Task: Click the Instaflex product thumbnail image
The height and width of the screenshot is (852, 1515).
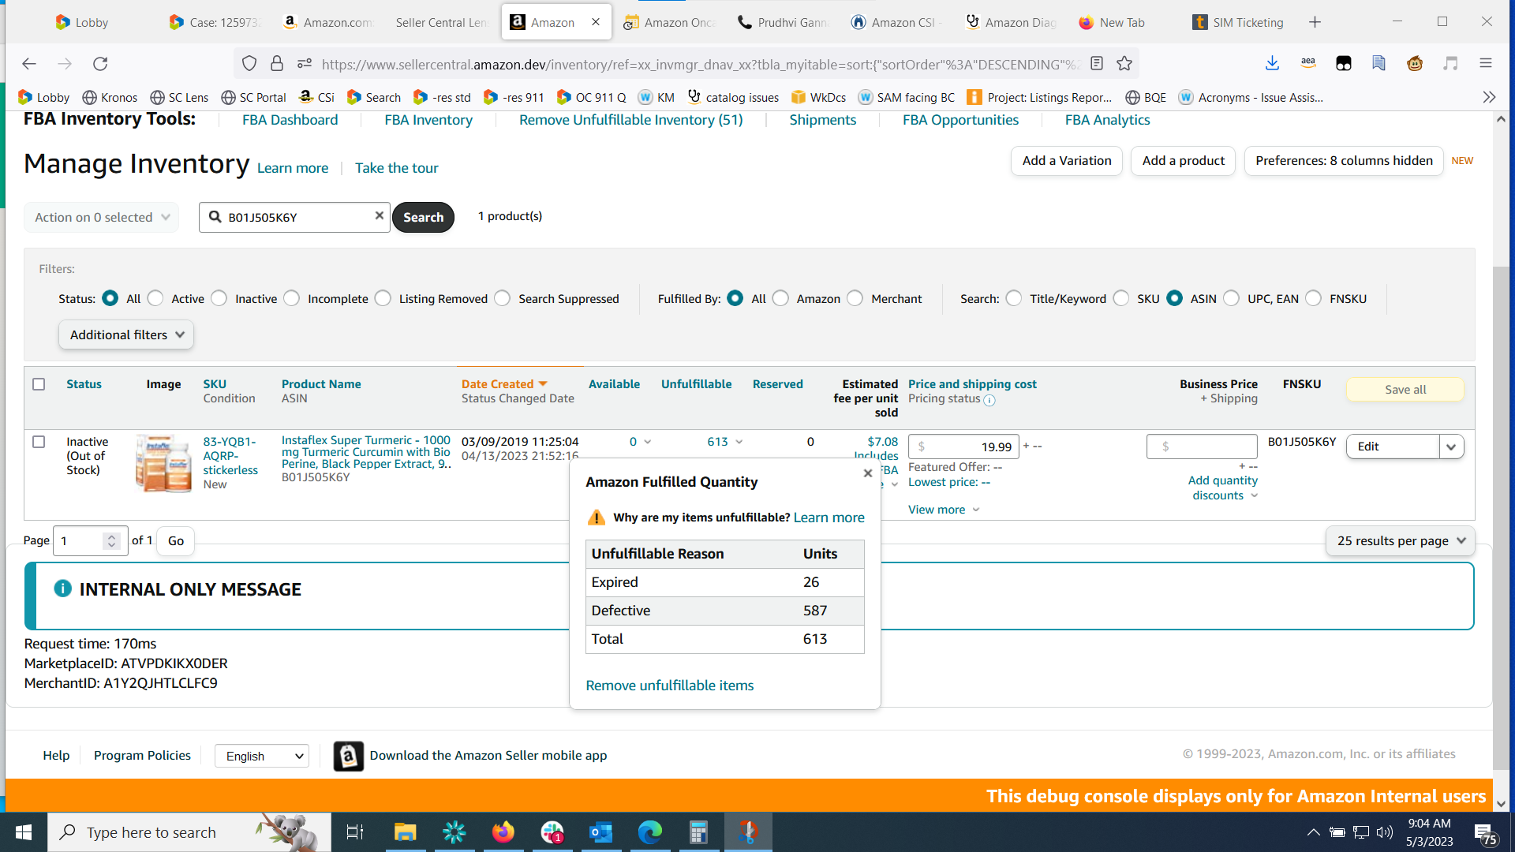Action: click(163, 464)
